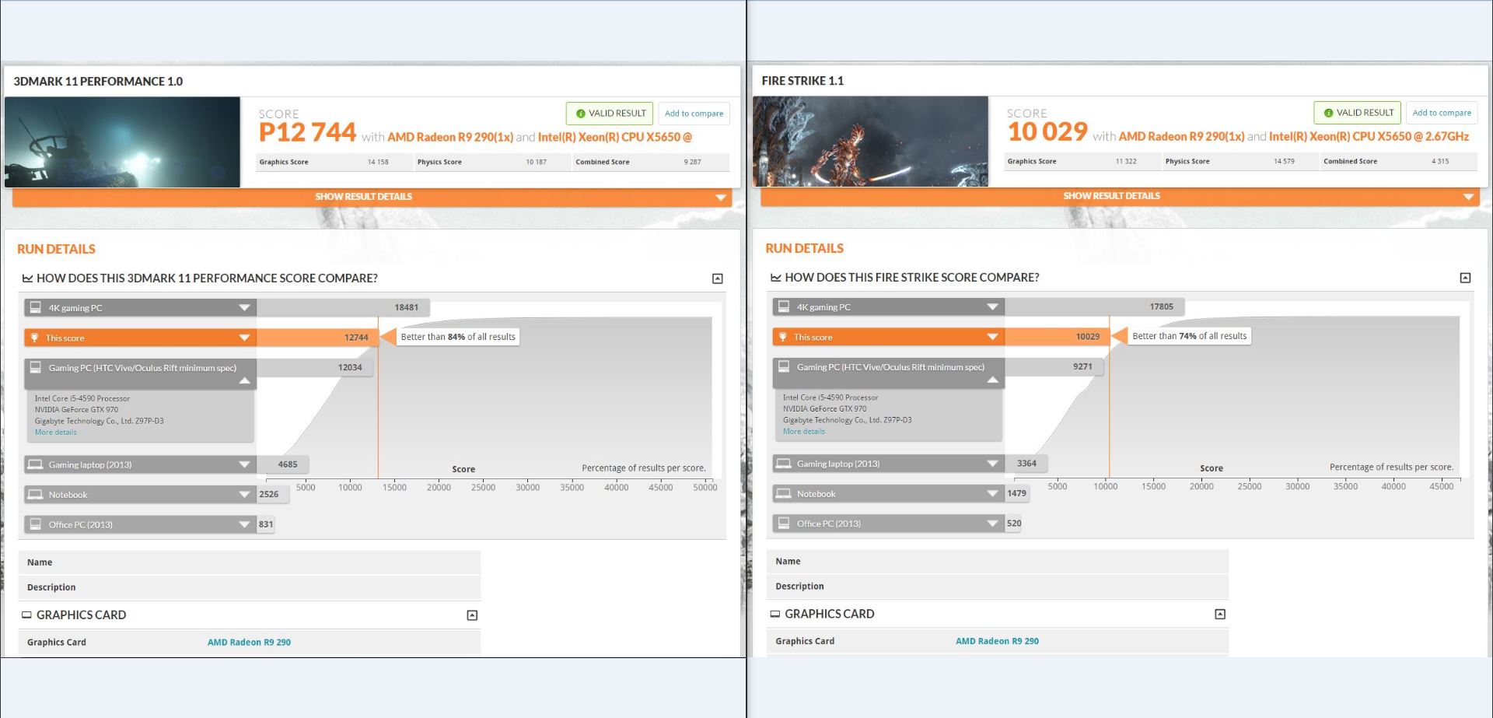This screenshot has width=1493, height=718.
Task: Expand the Fire Strike Show Result Details arrow
Action: (x=1468, y=197)
